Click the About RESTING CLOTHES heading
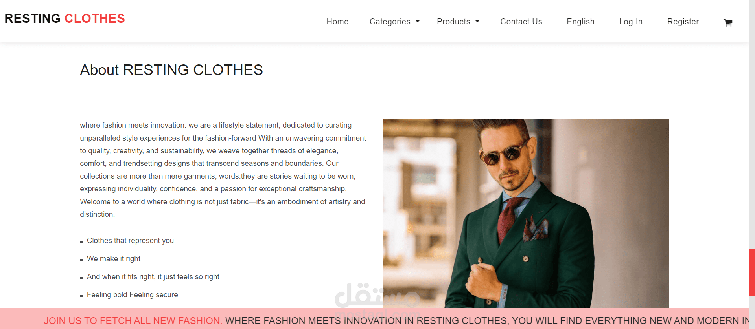 171,70
